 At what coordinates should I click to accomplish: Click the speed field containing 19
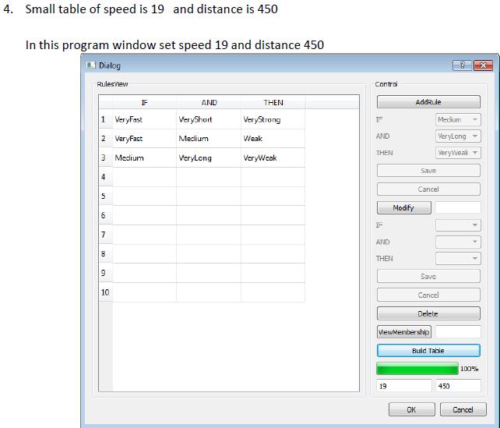(x=403, y=386)
